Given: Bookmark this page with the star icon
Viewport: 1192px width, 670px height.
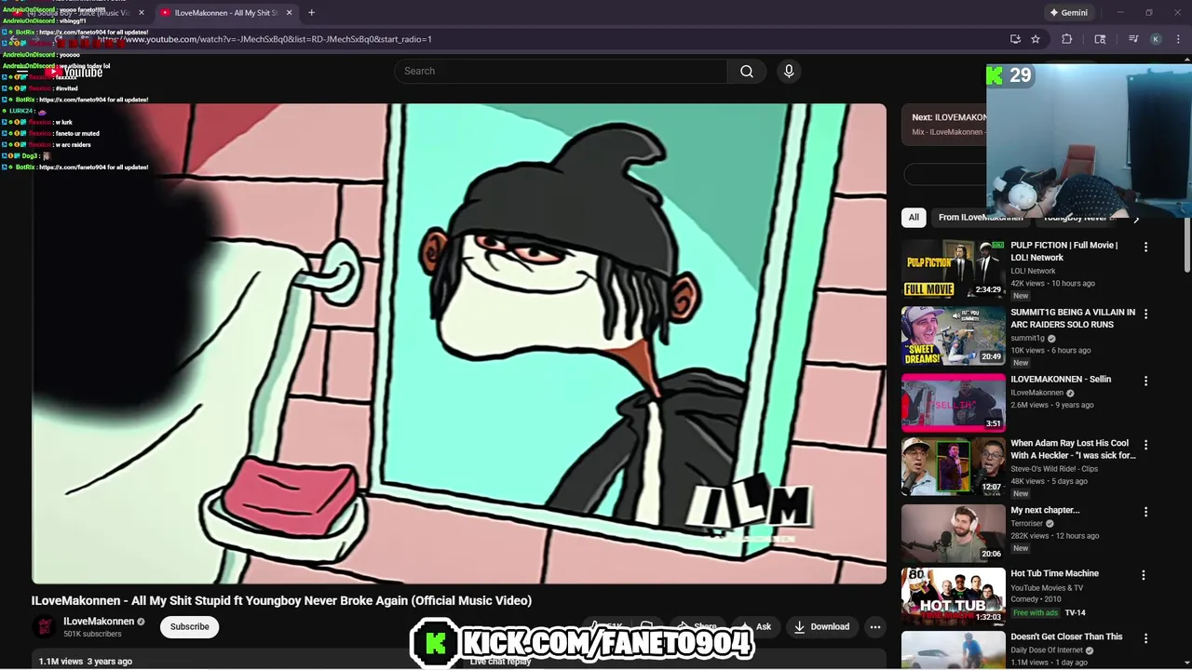Looking at the screenshot, I should (x=1036, y=39).
